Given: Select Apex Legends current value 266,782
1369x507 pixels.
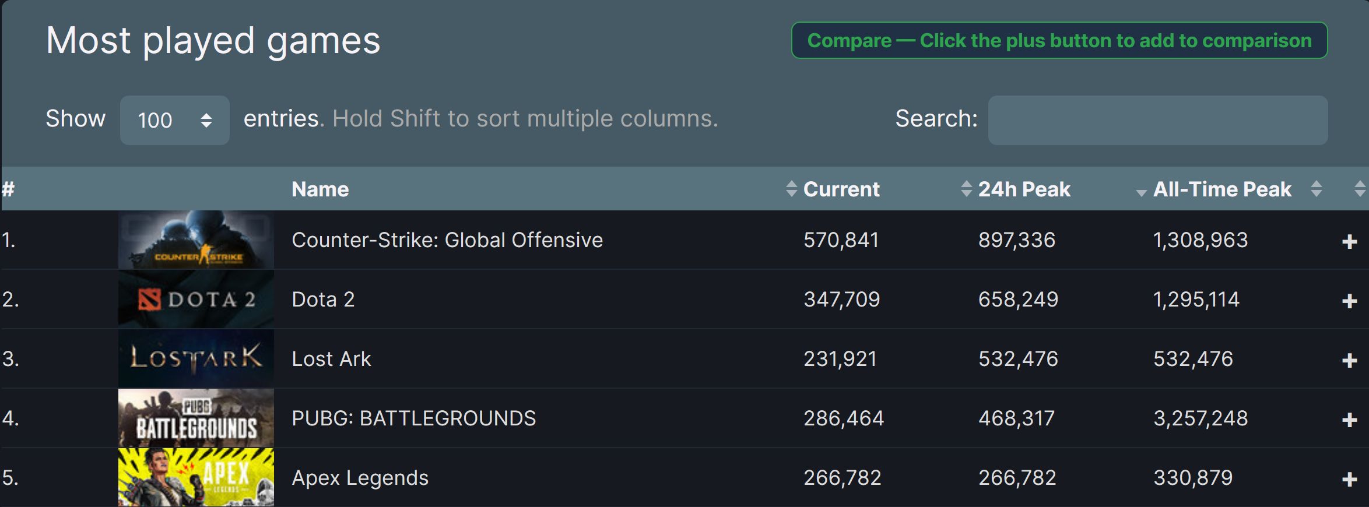Looking at the screenshot, I should click(x=843, y=477).
